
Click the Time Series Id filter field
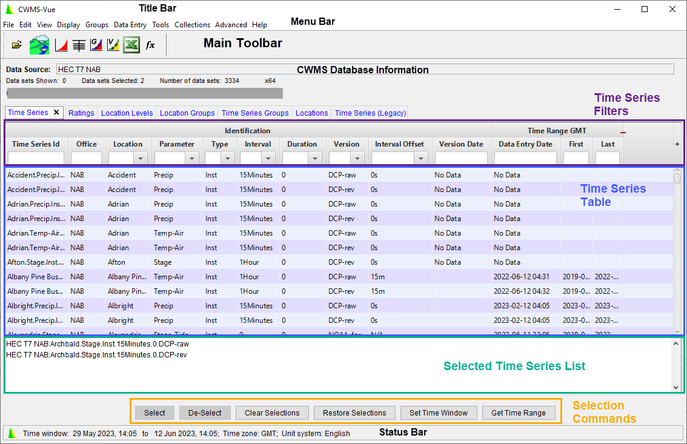pos(36,158)
